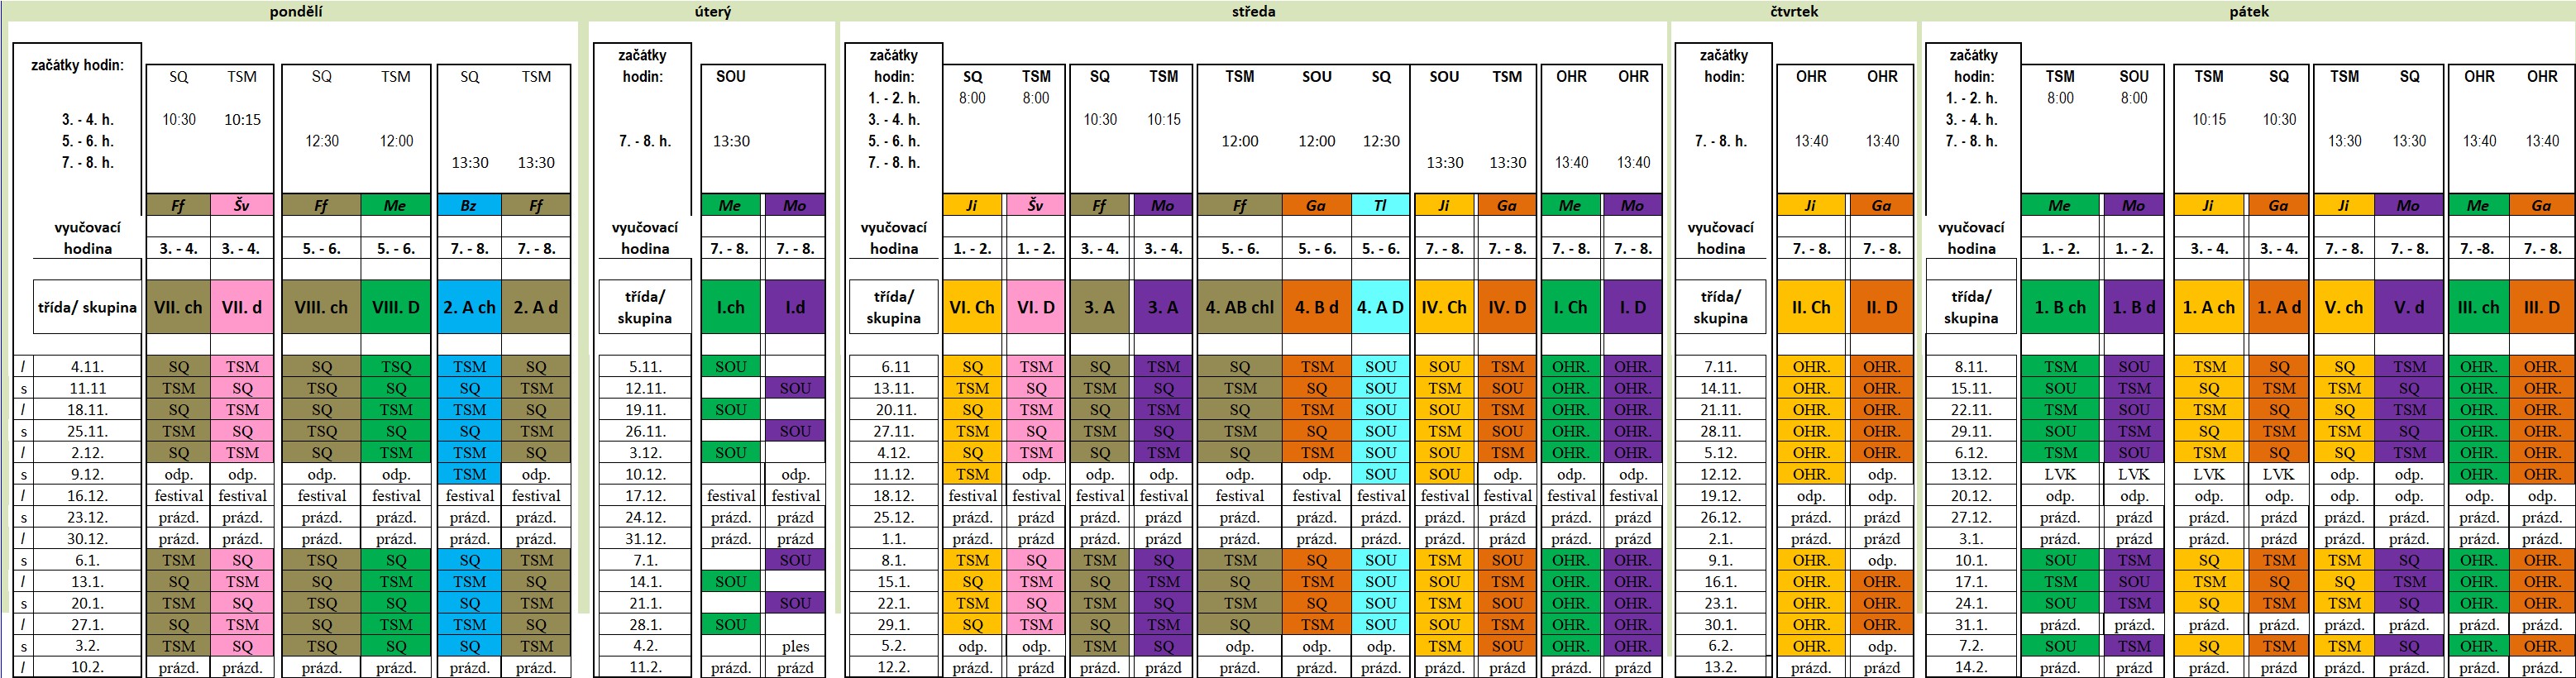The width and height of the screenshot is (2576, 678).
Task: Select the purple 1. B d cell
Action: pyautogui.click(x=2133, y=307)
